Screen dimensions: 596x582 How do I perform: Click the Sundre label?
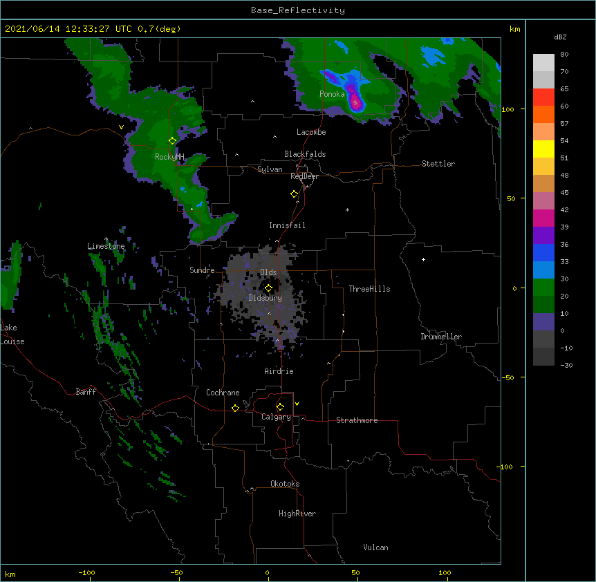(x=202, y=270)
